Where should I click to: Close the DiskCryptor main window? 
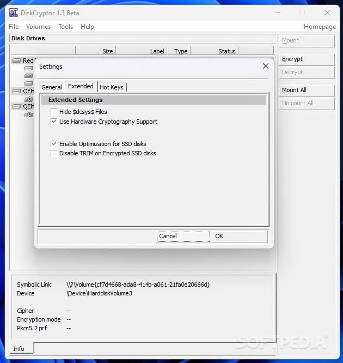point(327,13)
